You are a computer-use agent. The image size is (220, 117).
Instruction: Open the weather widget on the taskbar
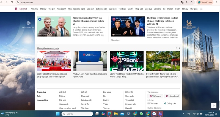[x=10, y=114]
